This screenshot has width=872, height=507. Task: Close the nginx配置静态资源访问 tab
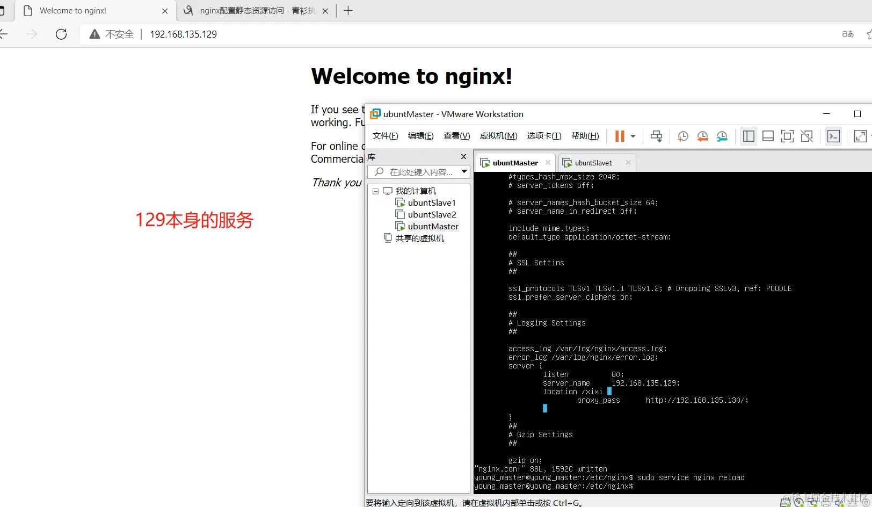click(x=325, y=11)
